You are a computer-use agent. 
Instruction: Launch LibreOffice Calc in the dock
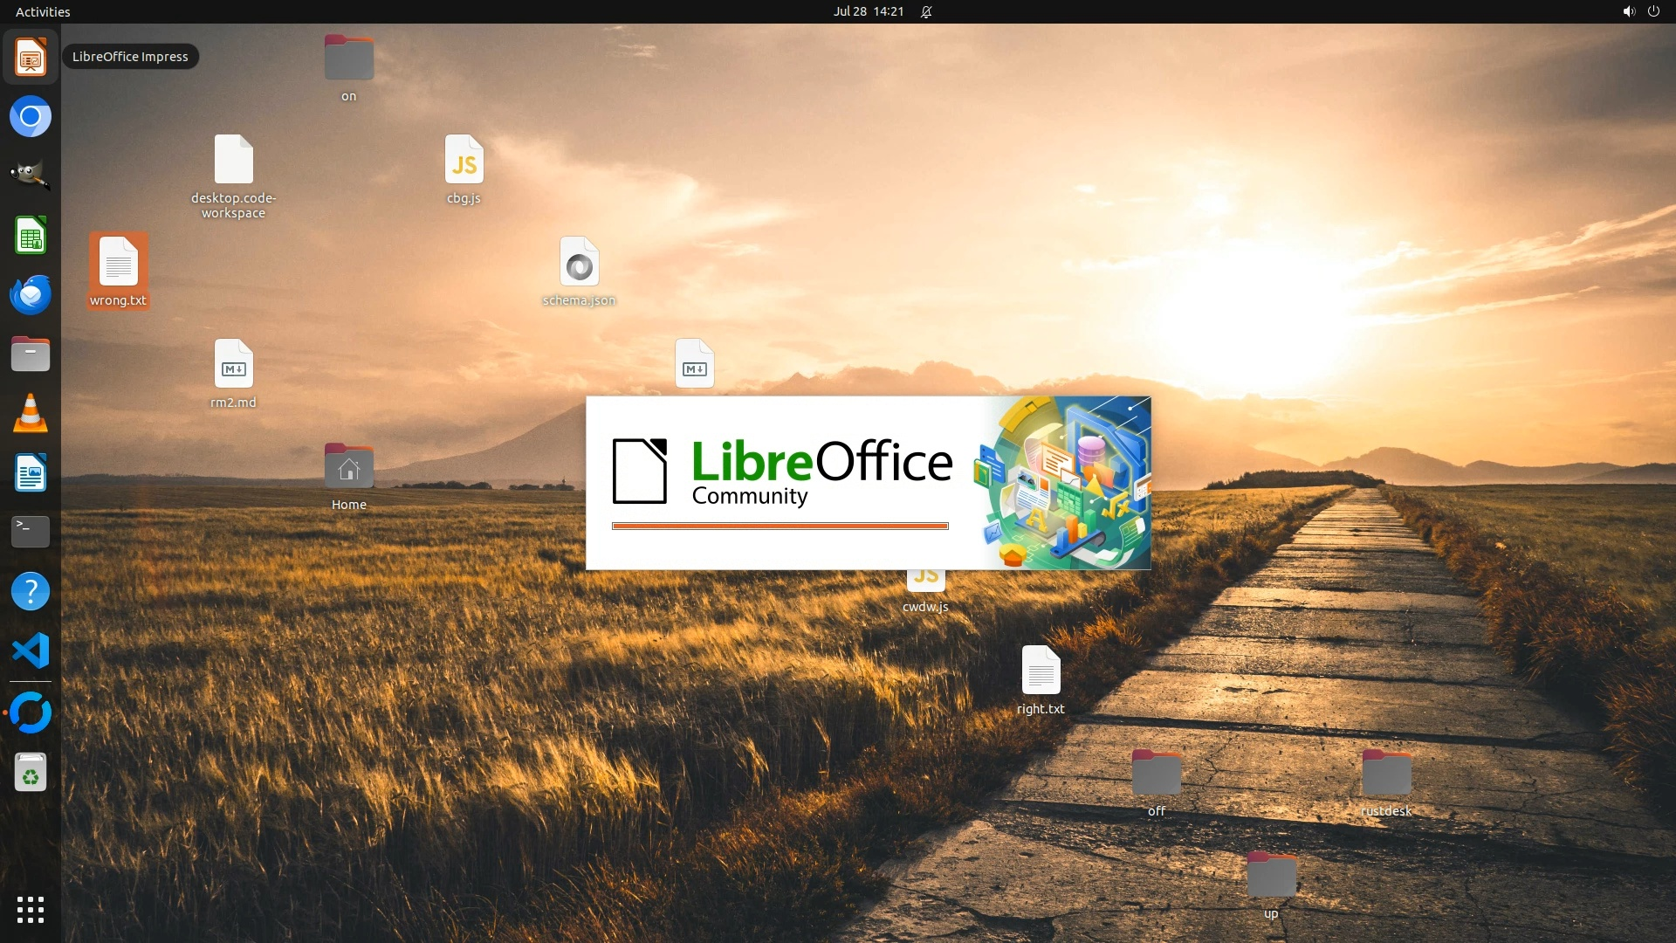coord(31,236)
